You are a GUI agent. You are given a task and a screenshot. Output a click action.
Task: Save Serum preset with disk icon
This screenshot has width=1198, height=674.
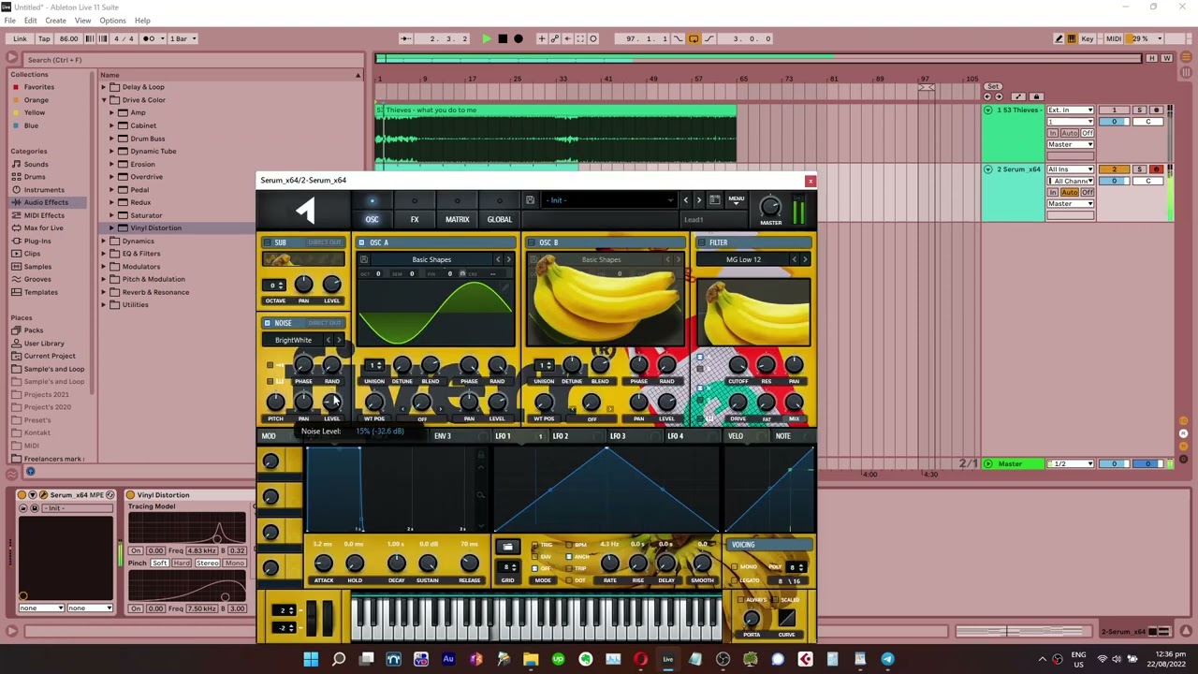pyautogui.click(x=530, y=200)
